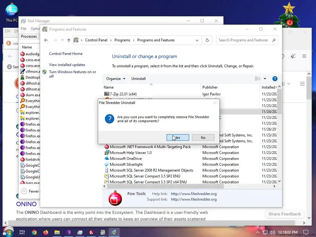Confirm uninstall with the Yes button
The image size is (316, 237).
(178, 138)
